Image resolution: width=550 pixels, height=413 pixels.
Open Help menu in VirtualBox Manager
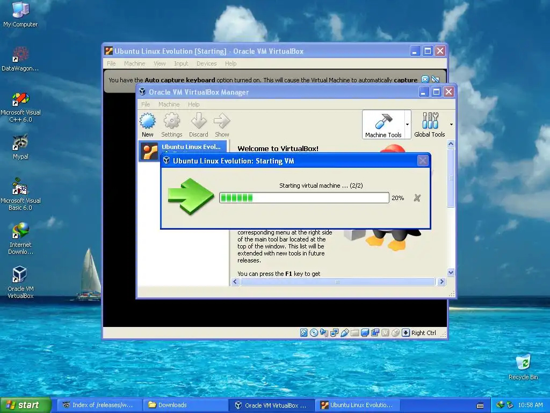point(193,104)
